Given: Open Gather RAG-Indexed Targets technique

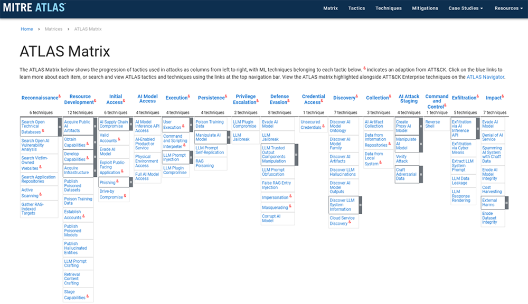Looking at the screenshot, I should pos(32,208).
